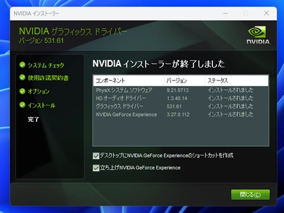Viewport: 284px width, 213px height.
Task: Click バージョン 531.61 header text
Action: tap(41, 41)
